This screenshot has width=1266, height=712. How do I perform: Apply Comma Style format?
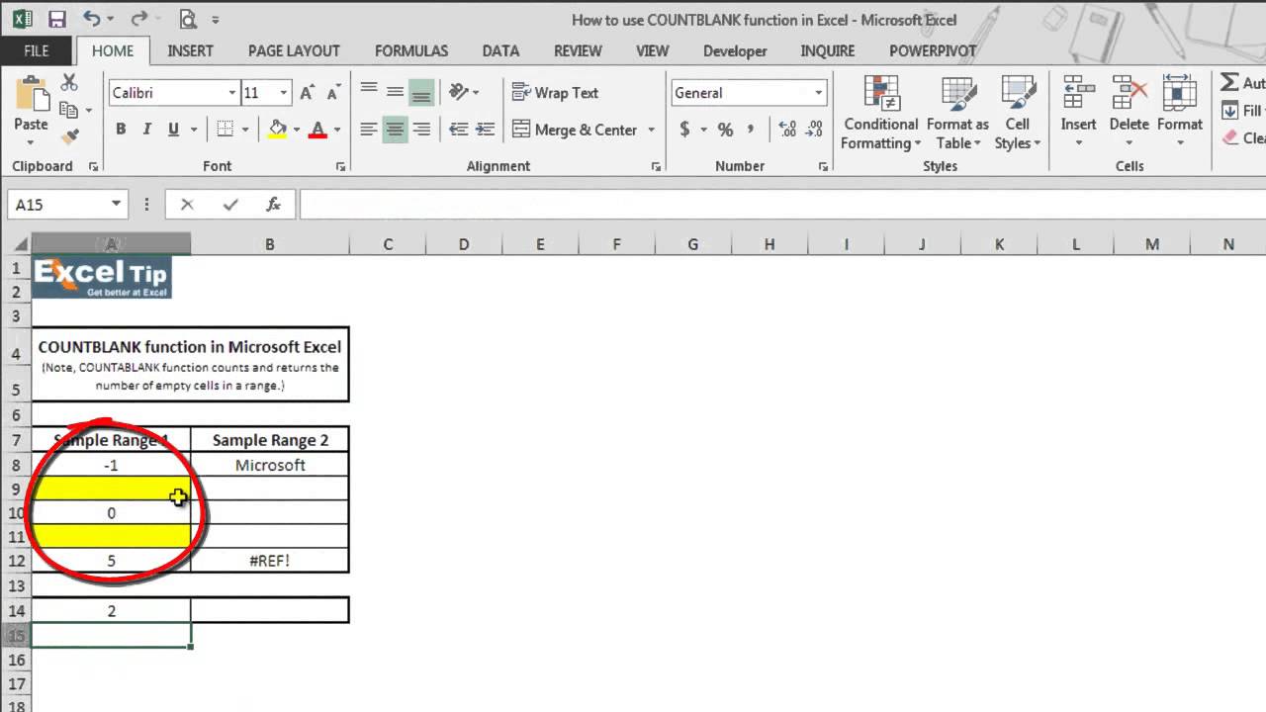click(x=751, y=130)
